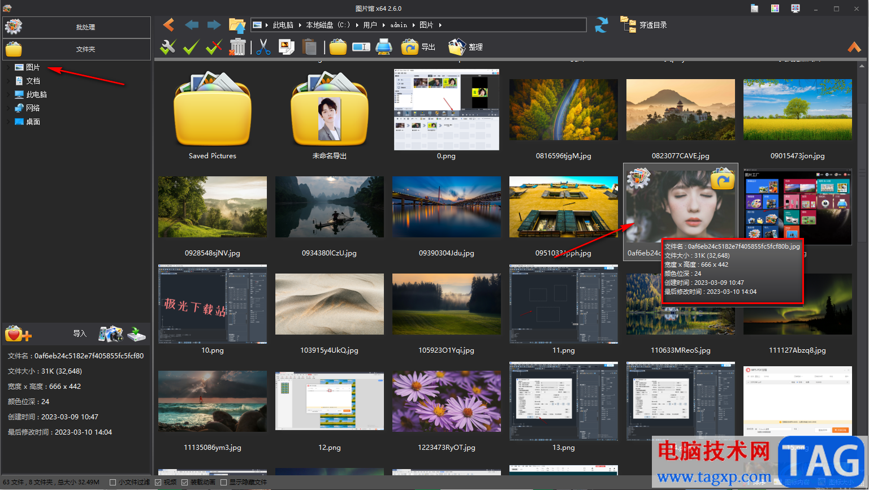Image resolution: width=869 pixels, height=490 pixels.
Task: Expand the 此电脑 tree node
Action: pos(7,94)
